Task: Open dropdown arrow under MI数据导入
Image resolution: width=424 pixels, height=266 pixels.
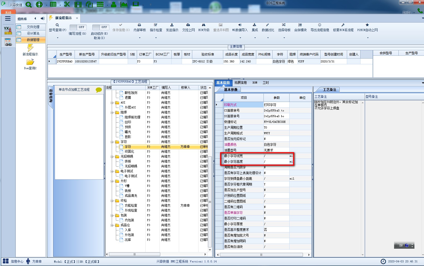Action: pyautogui.click(x=240, y=38)
